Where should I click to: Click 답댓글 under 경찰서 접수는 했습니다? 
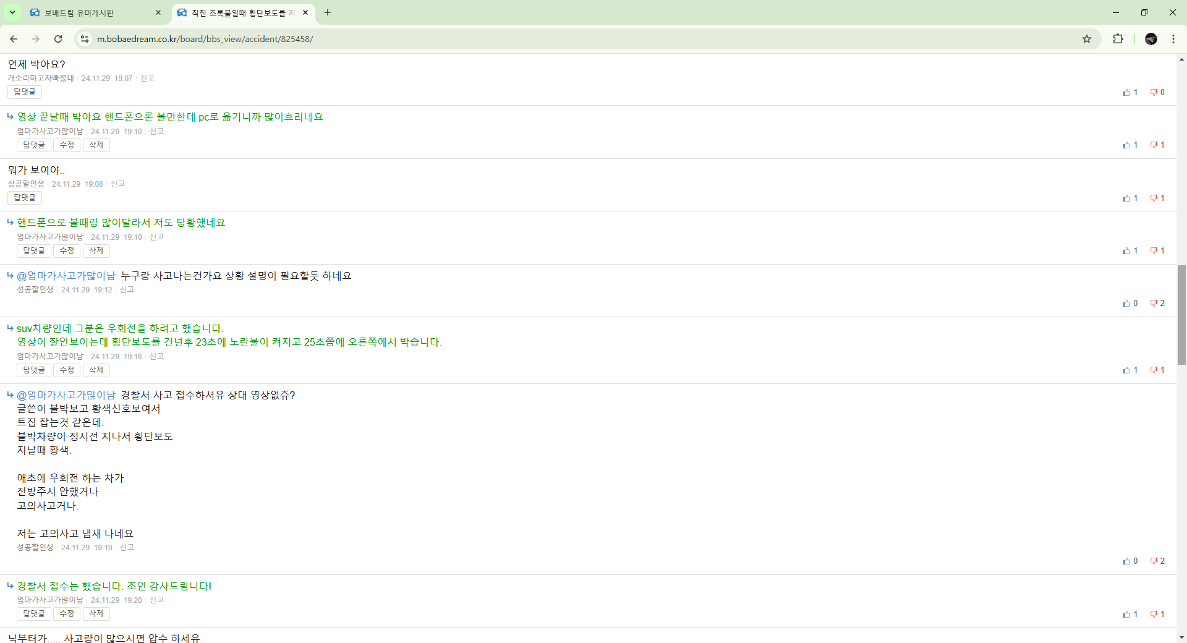34,614
